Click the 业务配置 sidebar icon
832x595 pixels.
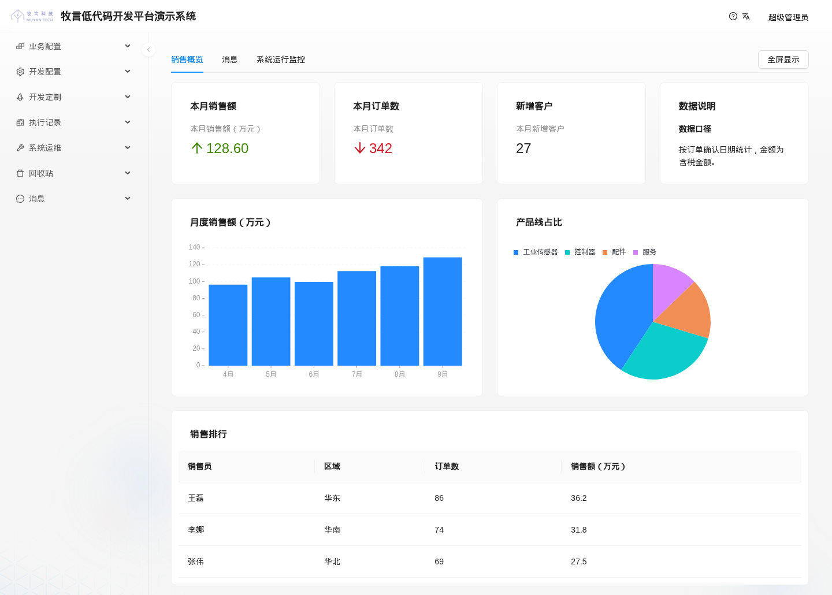pyautogui.click(x=20, y=46)
